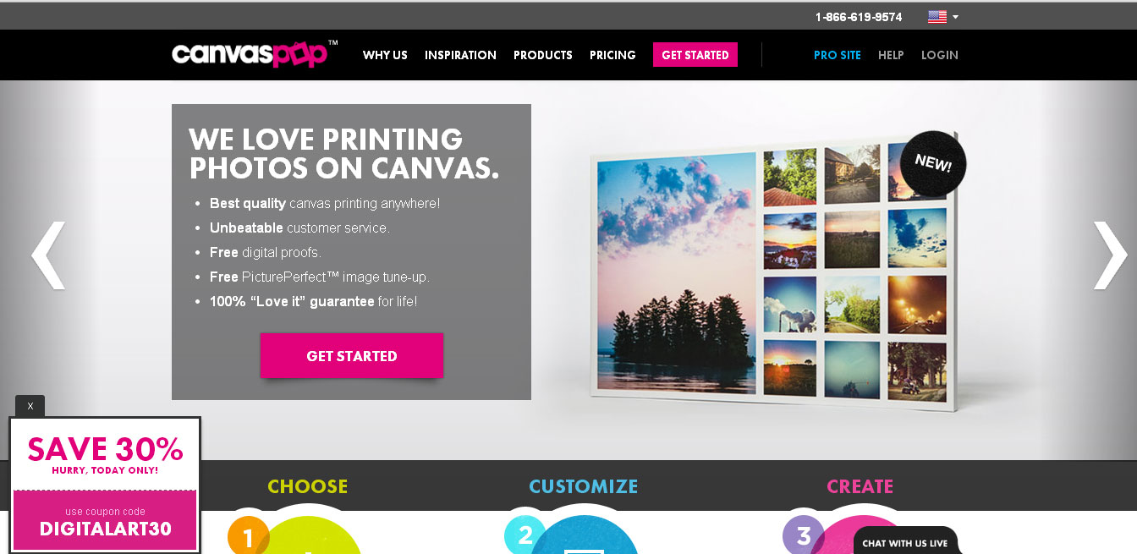Expand the country selector arrow
This screenshot has height=554, width=1137.
click(955, 17)
